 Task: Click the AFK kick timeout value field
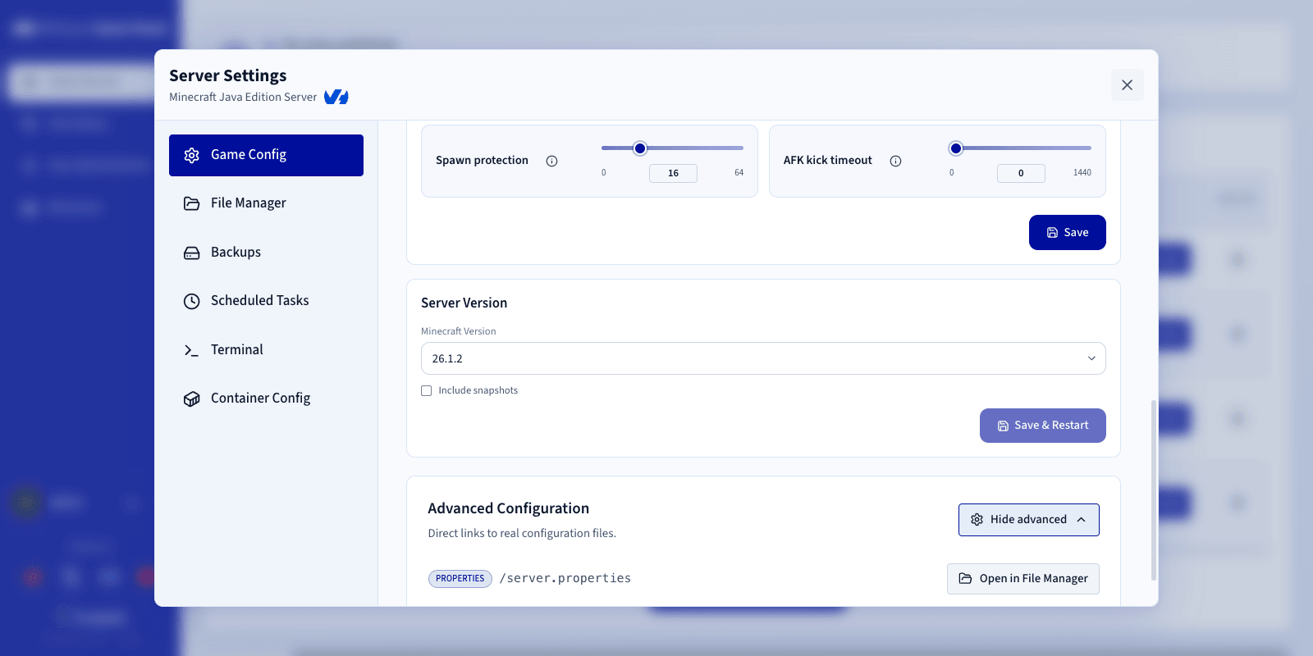[x=1021, y=173]
